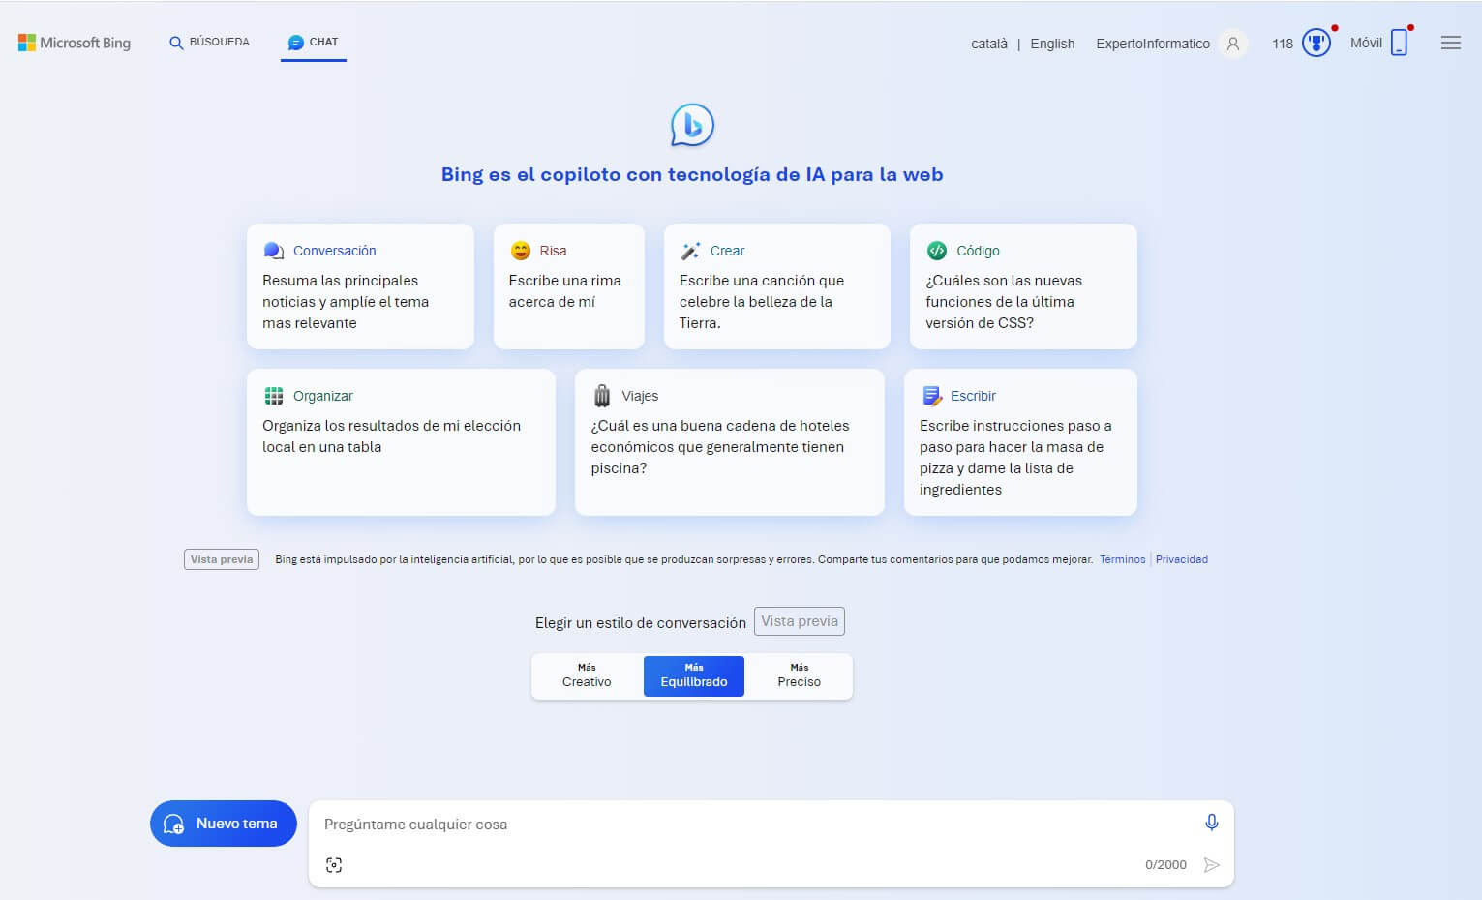
Task: Click the central Bing chat logo
Action: [692, 125]
